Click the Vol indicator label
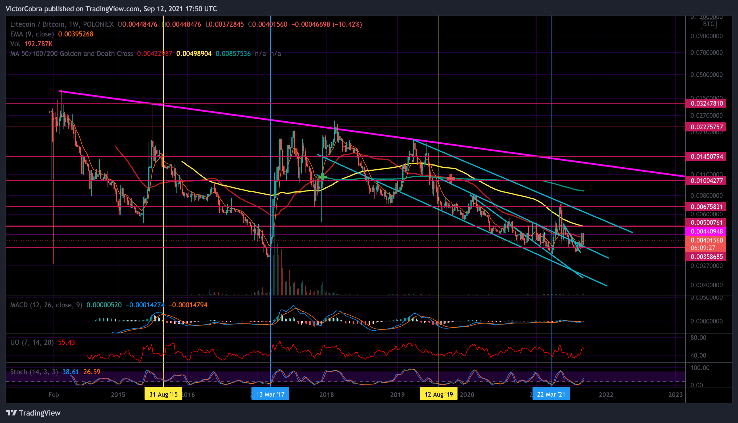 [x=15, y=44]
